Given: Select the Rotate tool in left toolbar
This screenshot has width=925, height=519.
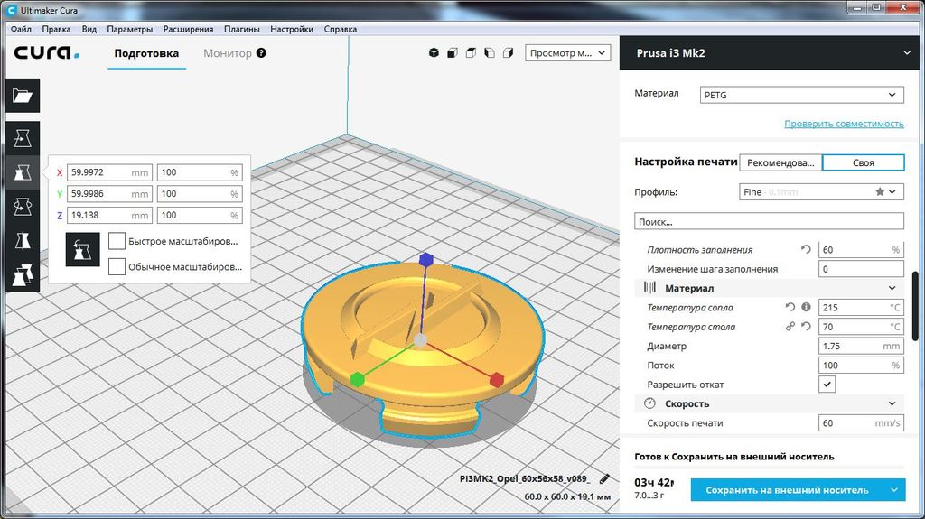Looking at the screenshot, I should point(23,207).
